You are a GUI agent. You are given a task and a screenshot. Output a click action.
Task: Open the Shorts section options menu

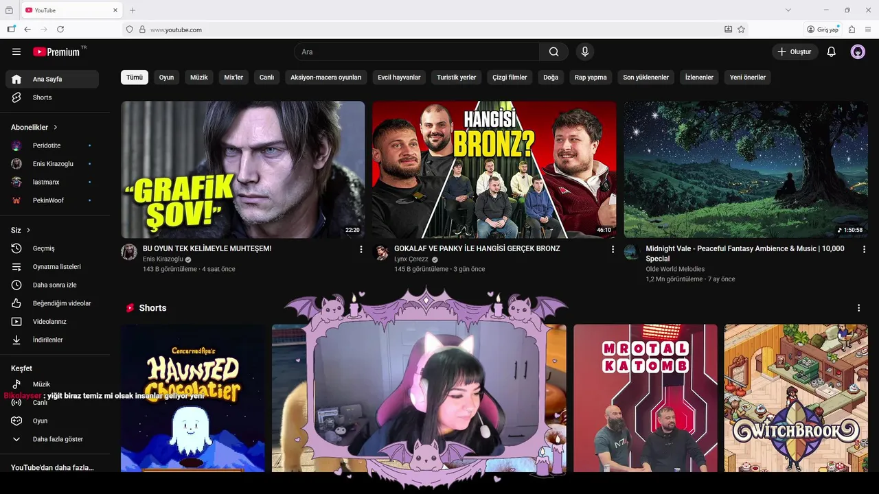[x=858, y=308]
